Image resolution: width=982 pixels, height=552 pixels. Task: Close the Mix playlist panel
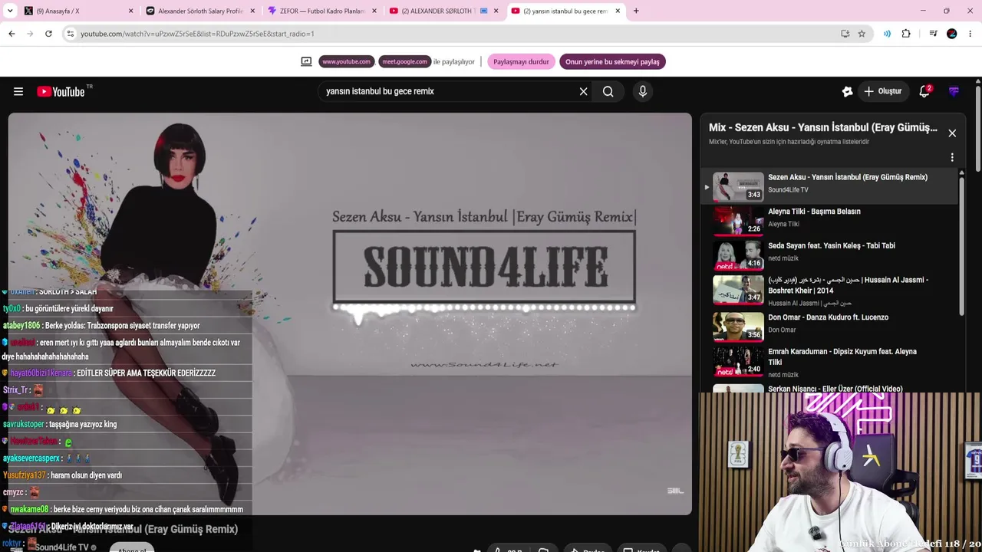(x=952, y=133)
